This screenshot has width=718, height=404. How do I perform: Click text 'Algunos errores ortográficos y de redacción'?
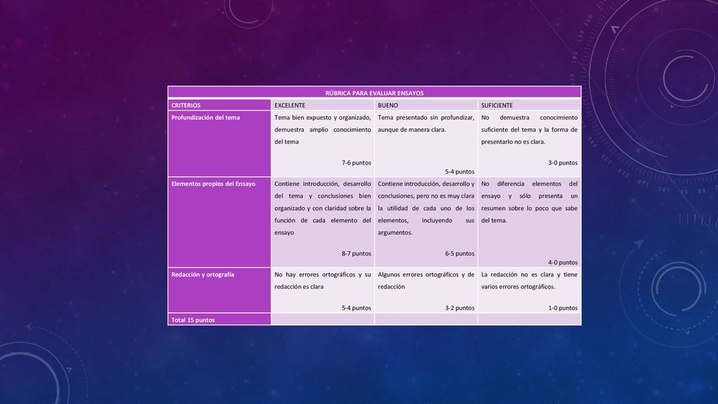(x=426, y=281)
